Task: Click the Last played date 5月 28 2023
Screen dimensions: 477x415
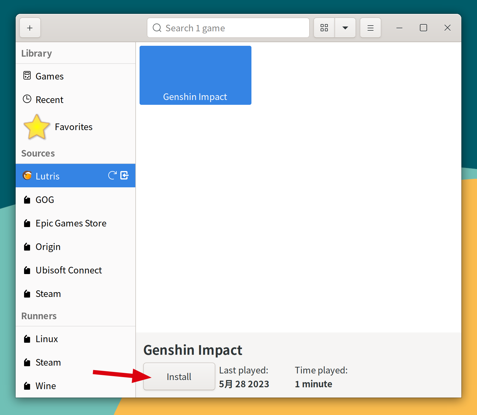Action: click(244, 384)
